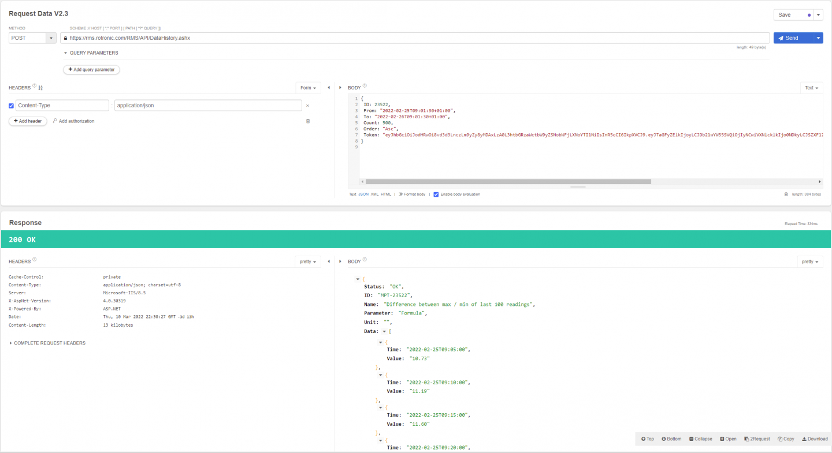
Task: Click the request body horizontal scrollbar
Action: click(508, 181)
